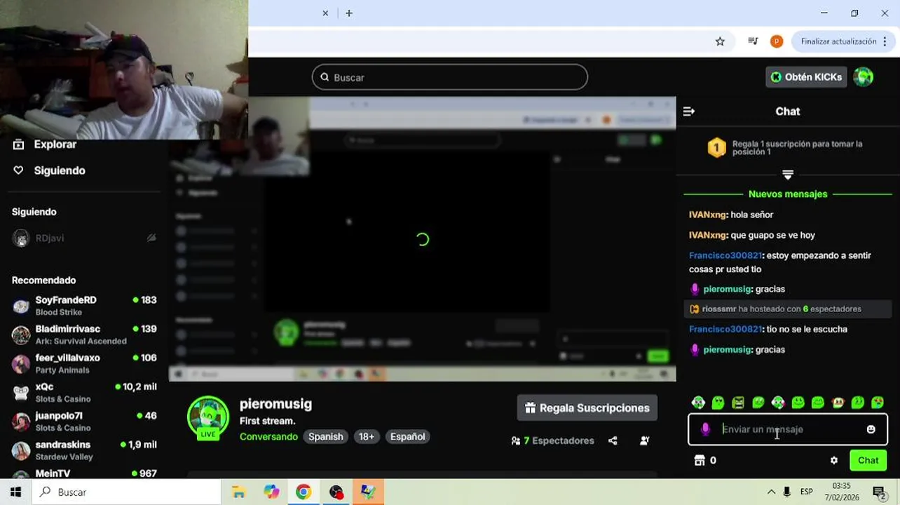Bookmark this page with the star icon
Viewport: 900px width, 505px height.
[x=720, y=41]
